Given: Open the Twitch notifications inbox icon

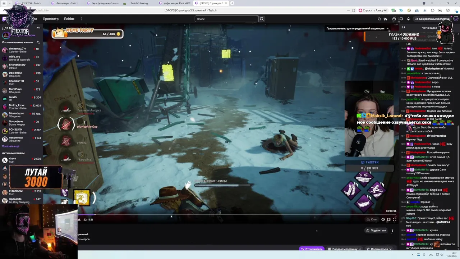Looking at the screenshot, I should point(394,19).
